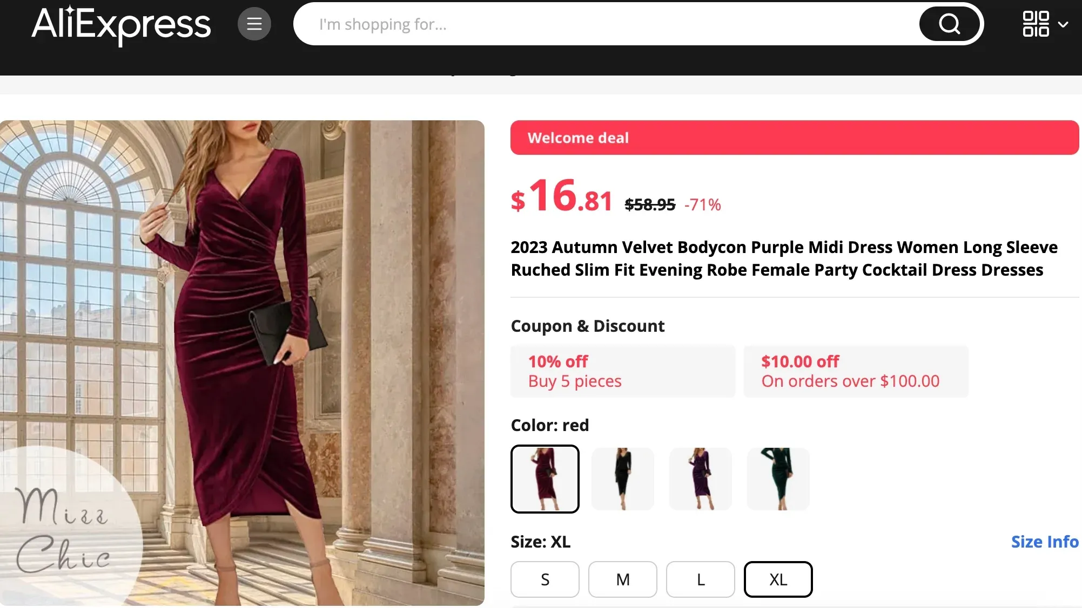Choose the black dress color variant
Viewport: 1082px width, 608px height.
622,479
